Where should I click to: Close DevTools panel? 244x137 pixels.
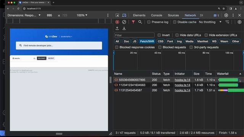click(x=239, y=15)
